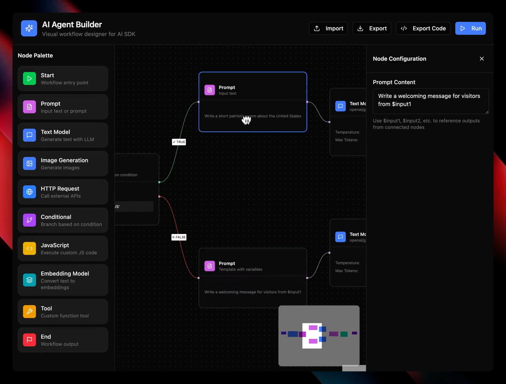Click the $input1 usage hint text
Viewport: 506px width, 384px height.
[426, 124]
